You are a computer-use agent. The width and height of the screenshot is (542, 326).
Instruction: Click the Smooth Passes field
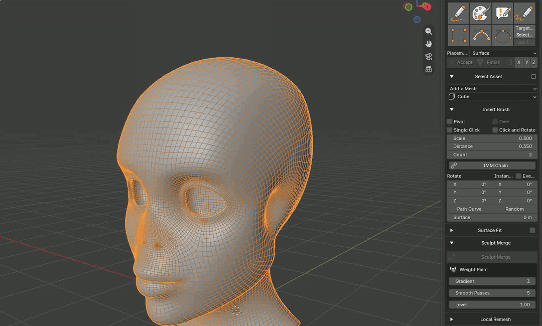(492, 293)
